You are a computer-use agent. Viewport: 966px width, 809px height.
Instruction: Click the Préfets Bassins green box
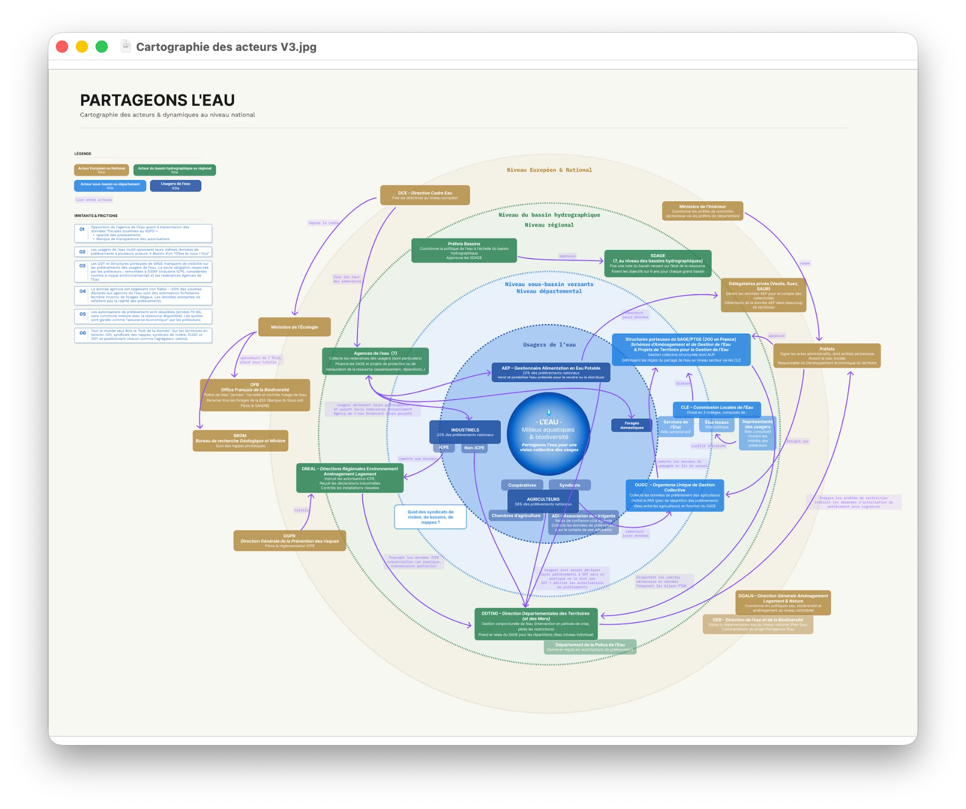pos(464,251)
